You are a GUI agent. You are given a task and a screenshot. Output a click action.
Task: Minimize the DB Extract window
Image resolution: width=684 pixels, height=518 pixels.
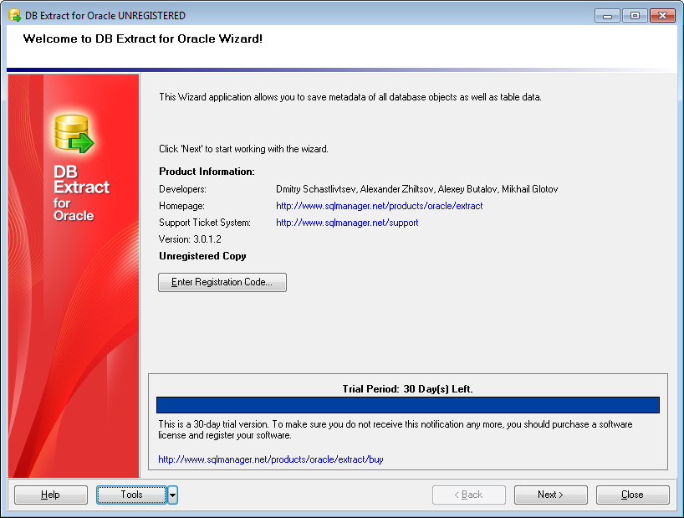pyautogui.click(x=607, y=16)
